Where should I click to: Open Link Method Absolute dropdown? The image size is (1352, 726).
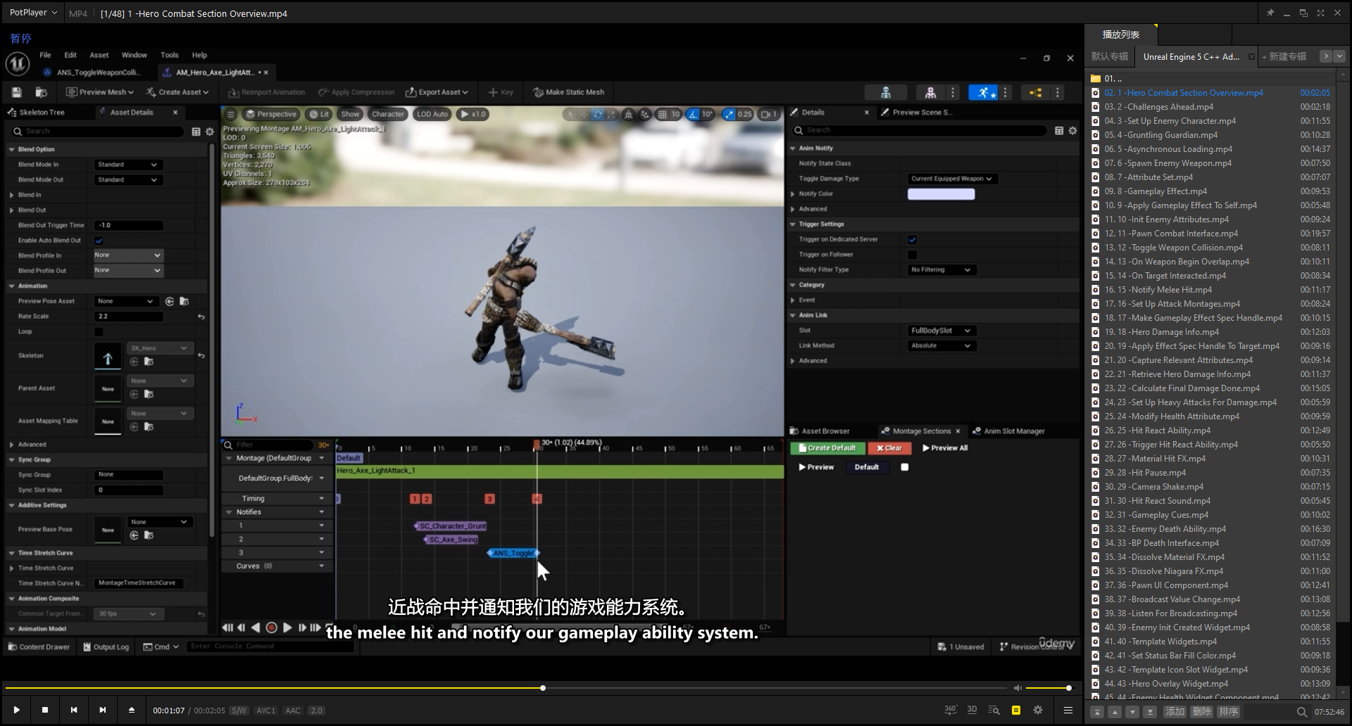point(941,346)
